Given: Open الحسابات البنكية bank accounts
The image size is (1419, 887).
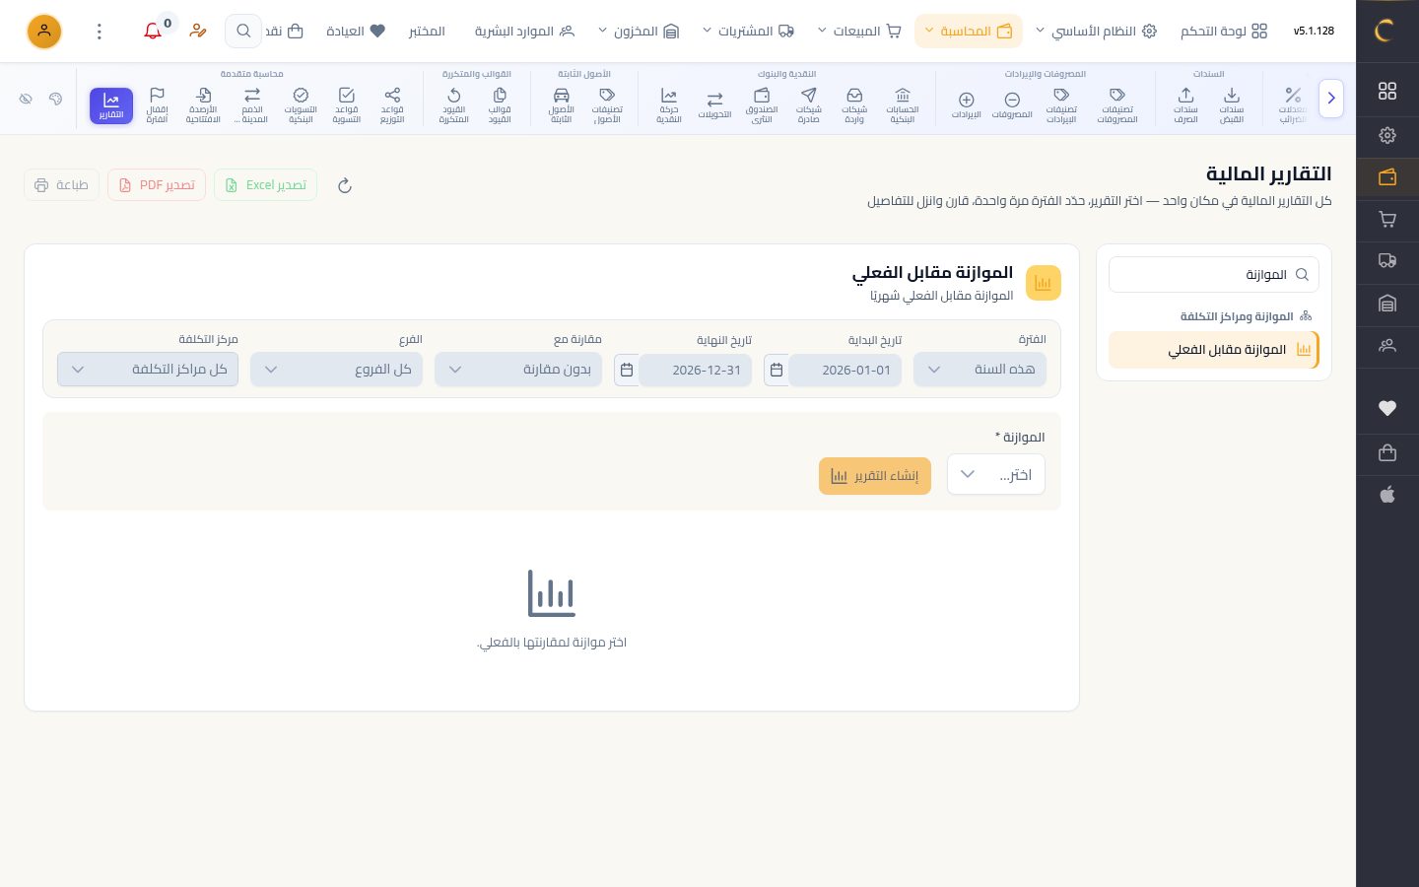Looking at the screenshot, I should pos(903,105).
